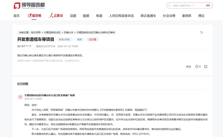Open 人民日报读者来信 section

tap(122, 16)
